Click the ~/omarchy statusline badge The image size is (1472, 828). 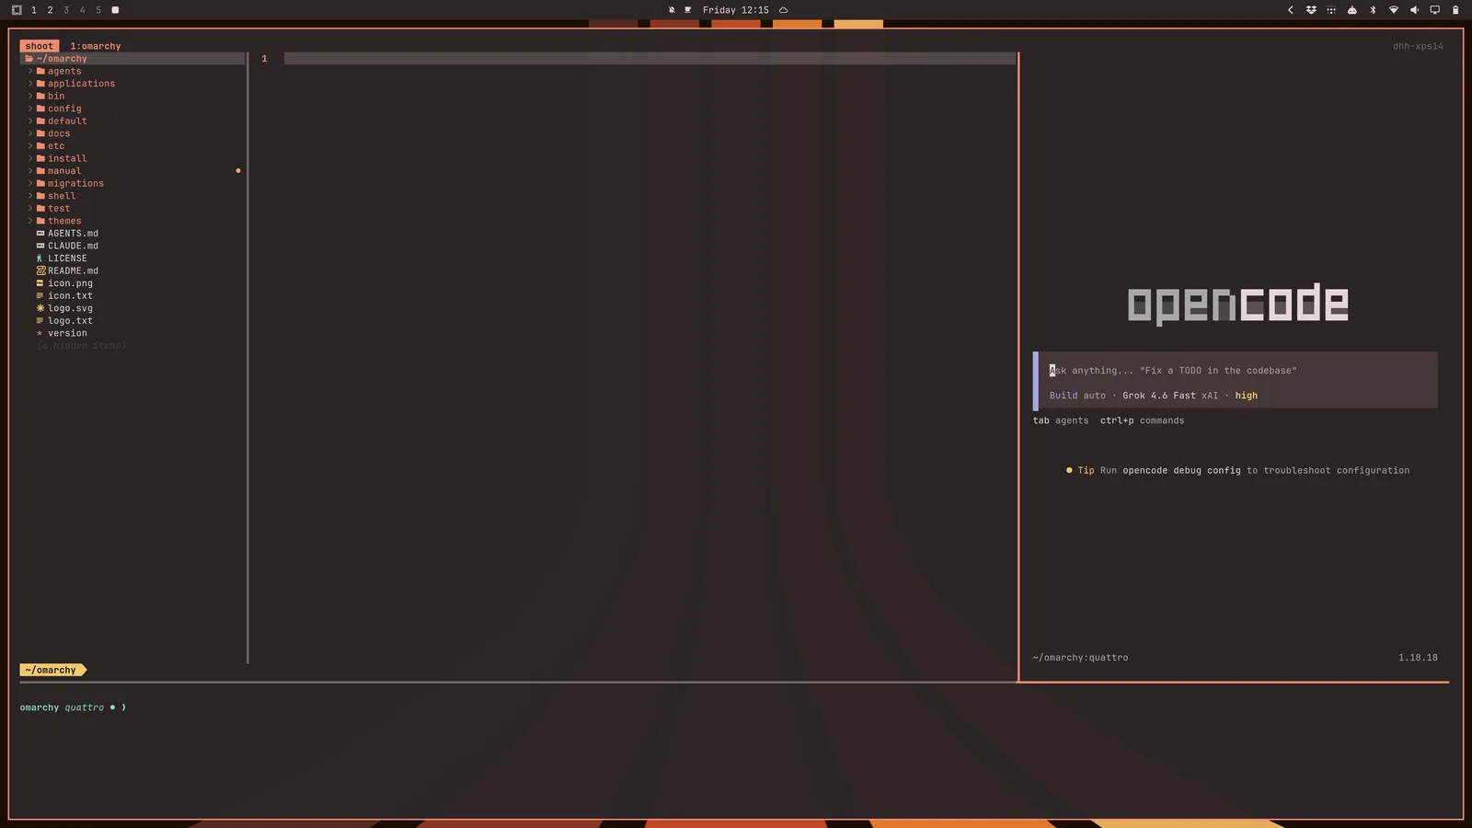tap(53, 671)
